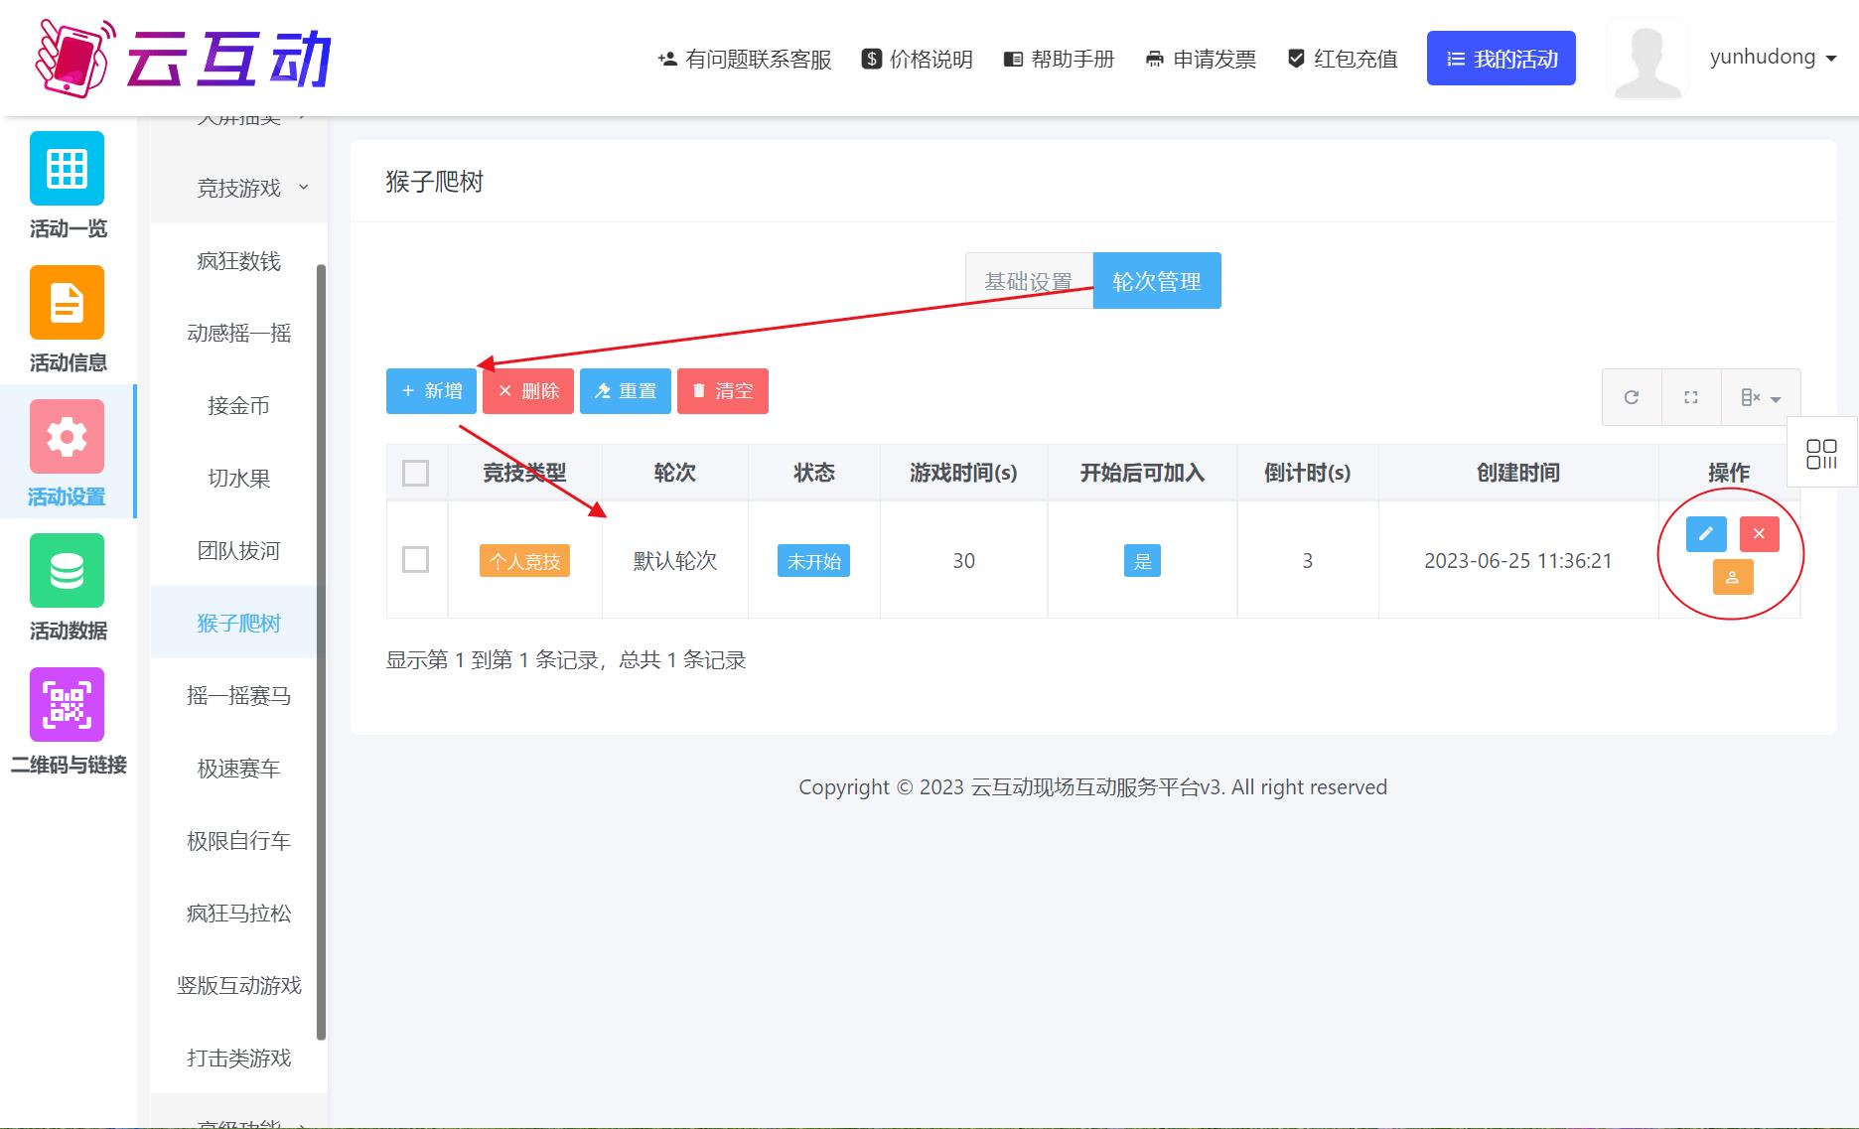This screenshot has width=1859, height=1129.
Task: Open 价格说明 pricing link
Action: tap(917, 59)
